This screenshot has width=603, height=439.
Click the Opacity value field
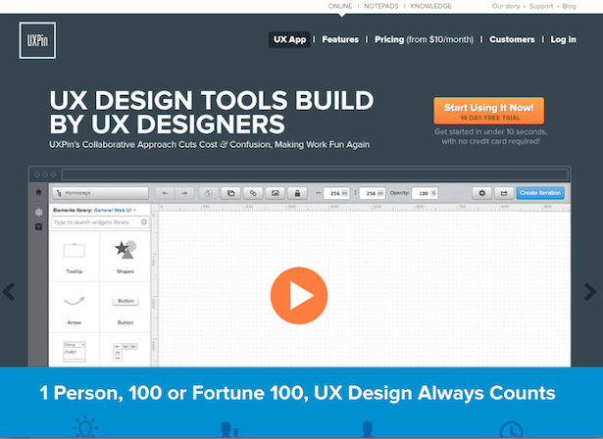(425, 193)
